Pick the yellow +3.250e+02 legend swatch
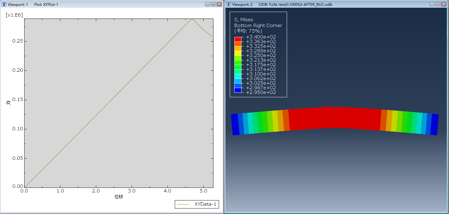This screenshot has width=449, height=214. click(x=238, y=53)
